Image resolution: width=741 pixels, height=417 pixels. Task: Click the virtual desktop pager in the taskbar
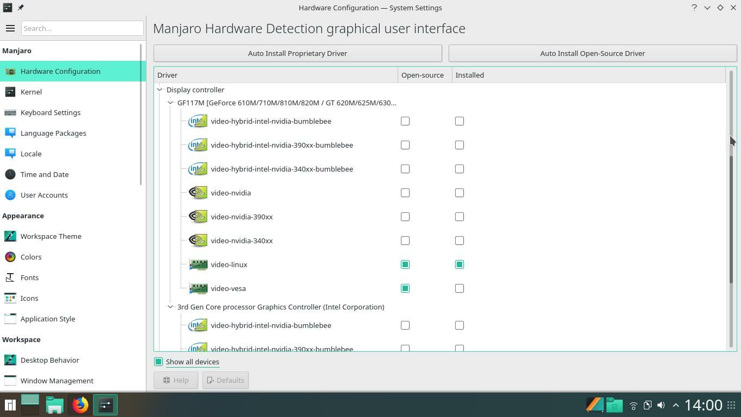30,405
